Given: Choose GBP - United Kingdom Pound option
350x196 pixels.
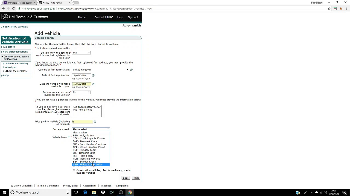Looking at the screenshot, I should (91, 147).
